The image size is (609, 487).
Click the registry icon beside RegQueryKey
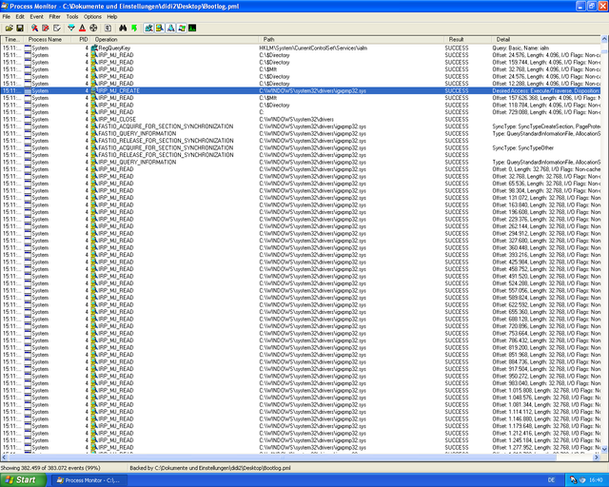coord(94,49)
